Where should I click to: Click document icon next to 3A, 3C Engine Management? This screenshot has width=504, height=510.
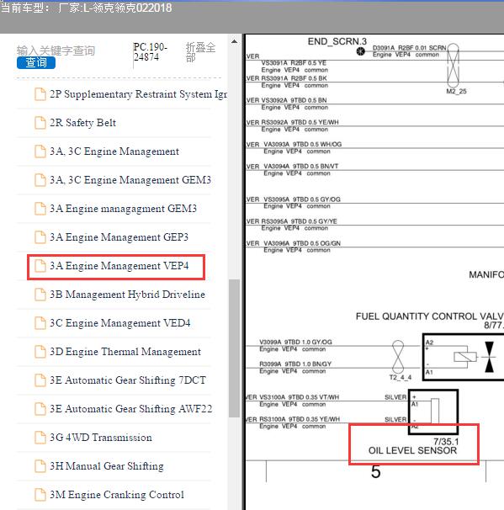[x=40, y=151]
